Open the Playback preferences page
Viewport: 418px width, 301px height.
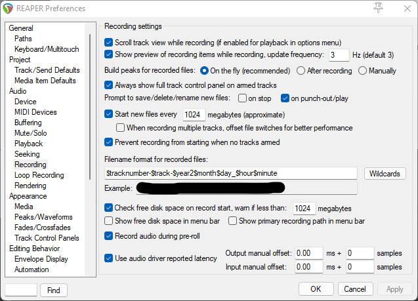(28, 144)
